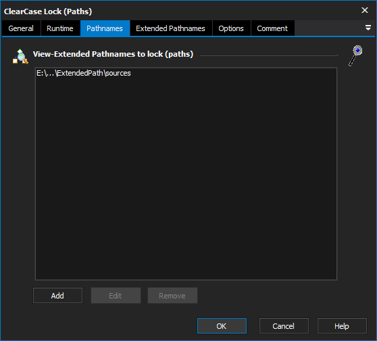Viewport: 377px width, 341px height.
Task: Select the E:\...\ExtendedPath\sources list entry
Action: tap(186, 73)
